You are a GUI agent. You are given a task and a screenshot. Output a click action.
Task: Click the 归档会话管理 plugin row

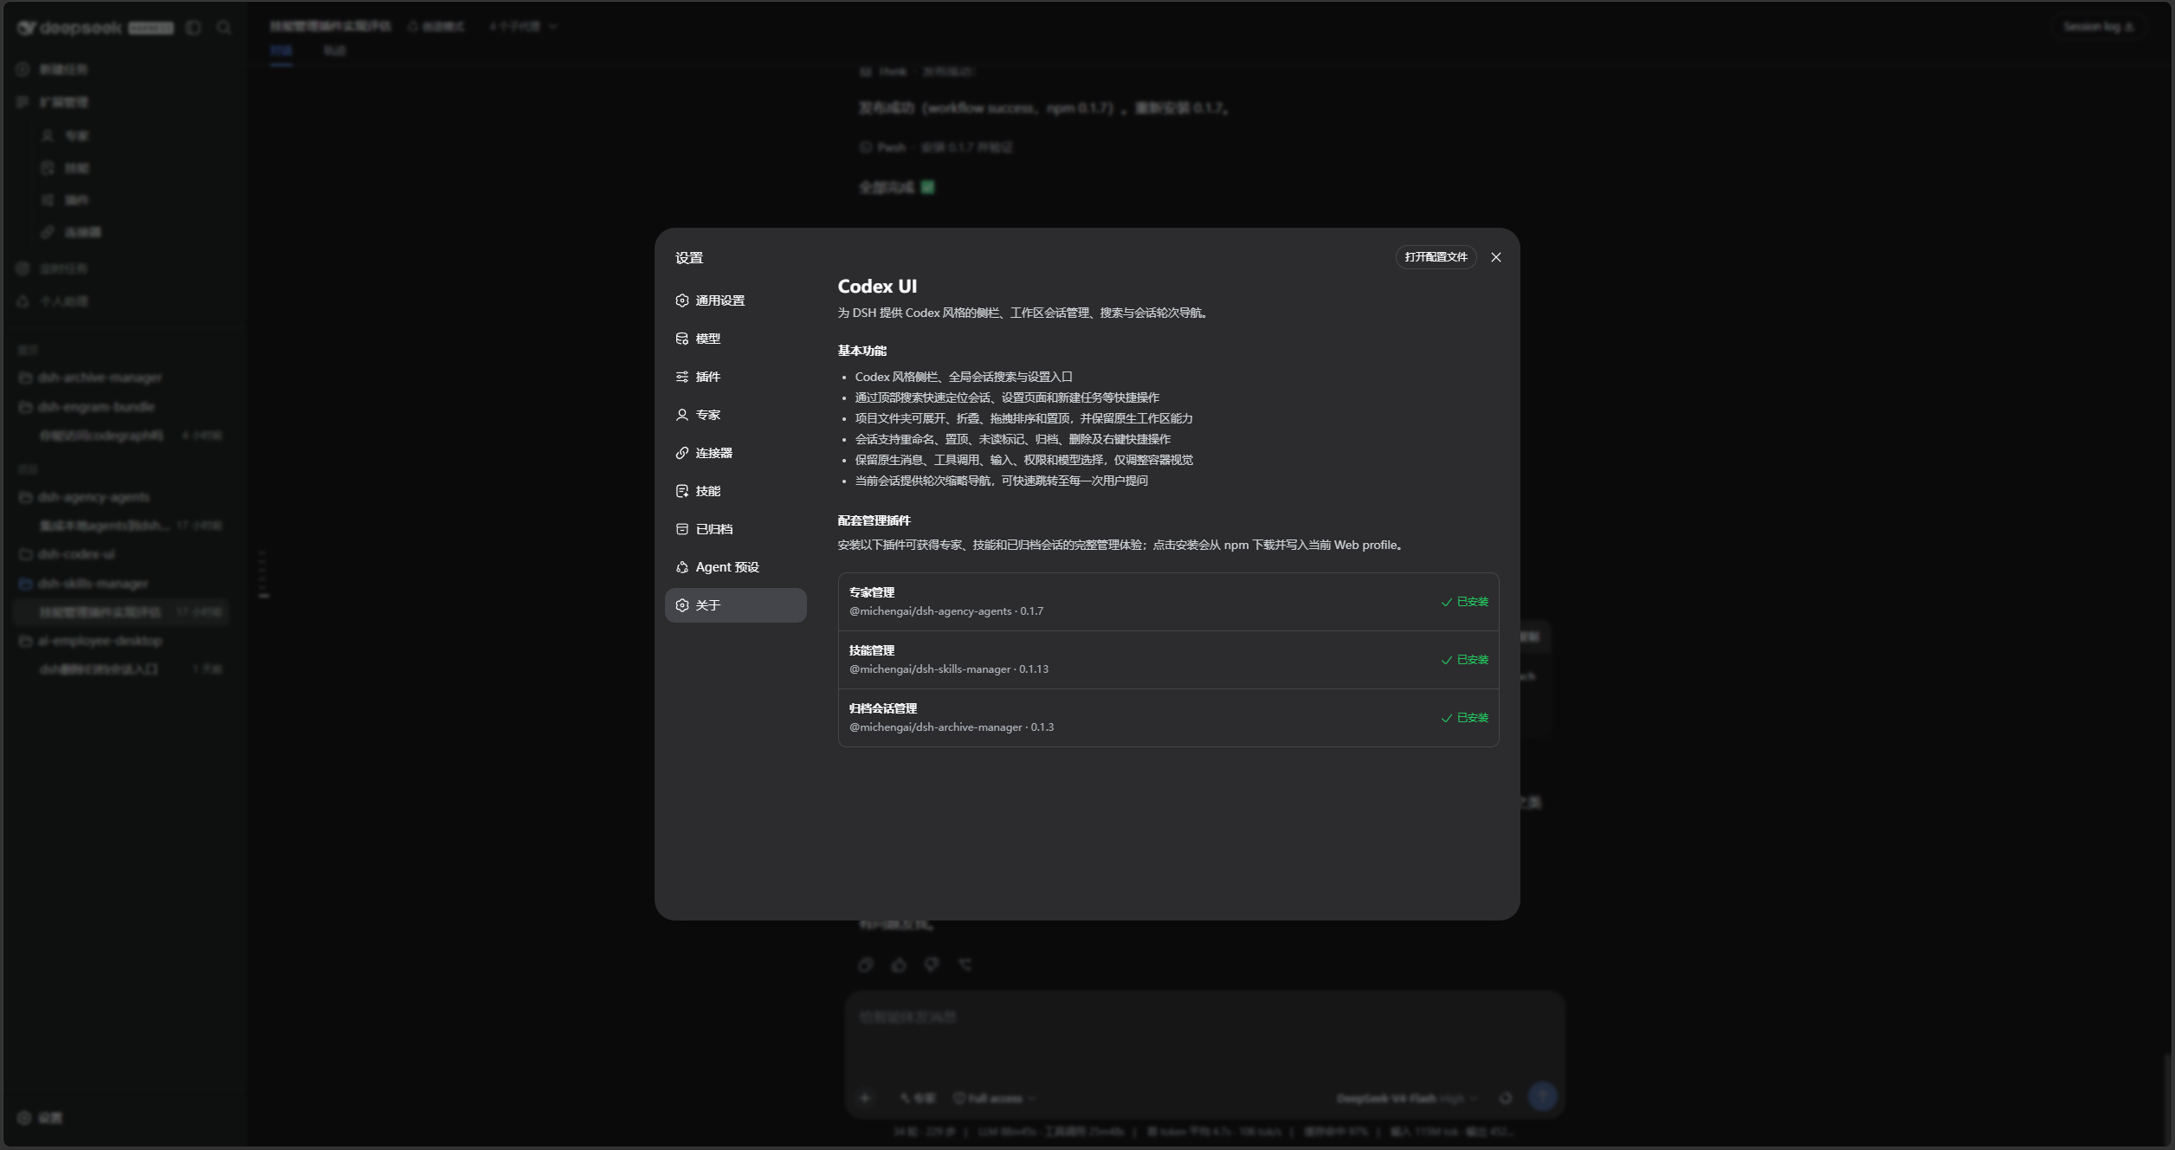[1168, 718]
